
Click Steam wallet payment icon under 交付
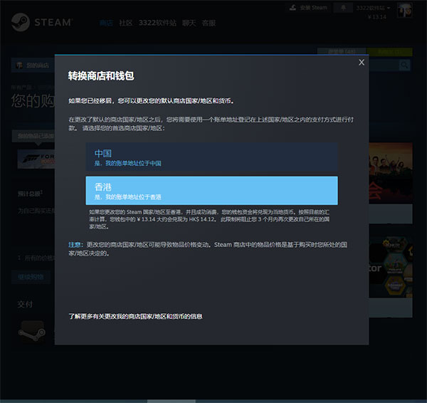click(32, 332)
